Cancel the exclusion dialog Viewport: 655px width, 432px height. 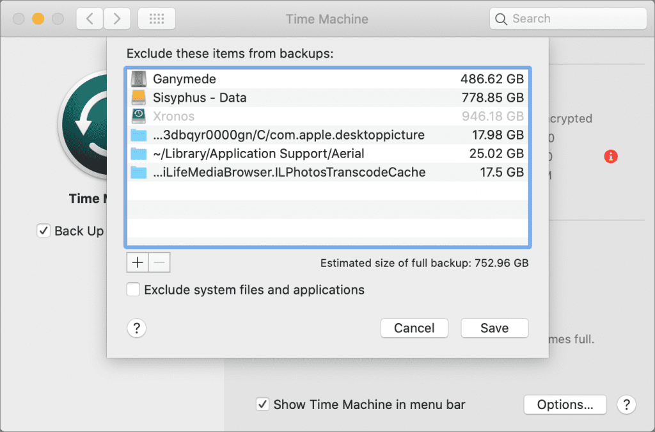click(414, 328)
